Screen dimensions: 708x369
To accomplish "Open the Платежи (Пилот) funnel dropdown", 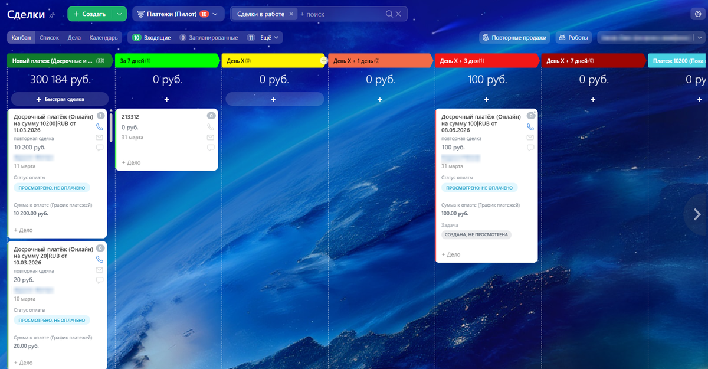I will 178,14.
